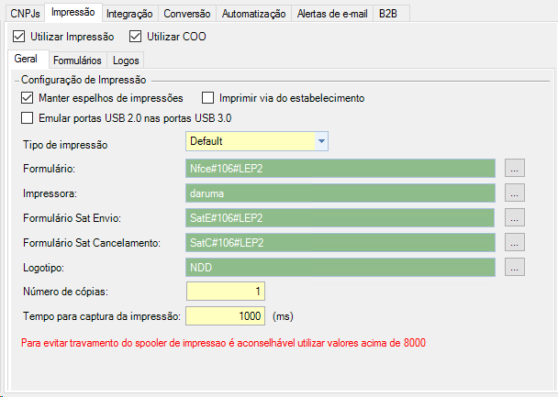Open the Alertas de e-mail tab
558x397 pixels.
[333, 13]
